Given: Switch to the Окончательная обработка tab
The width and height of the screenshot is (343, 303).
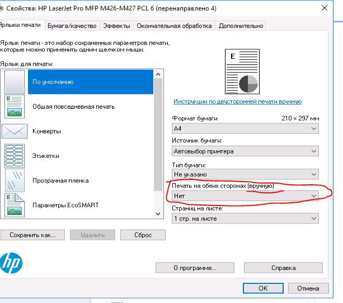Looking at the screenshot, I should (x=174, y=26).
